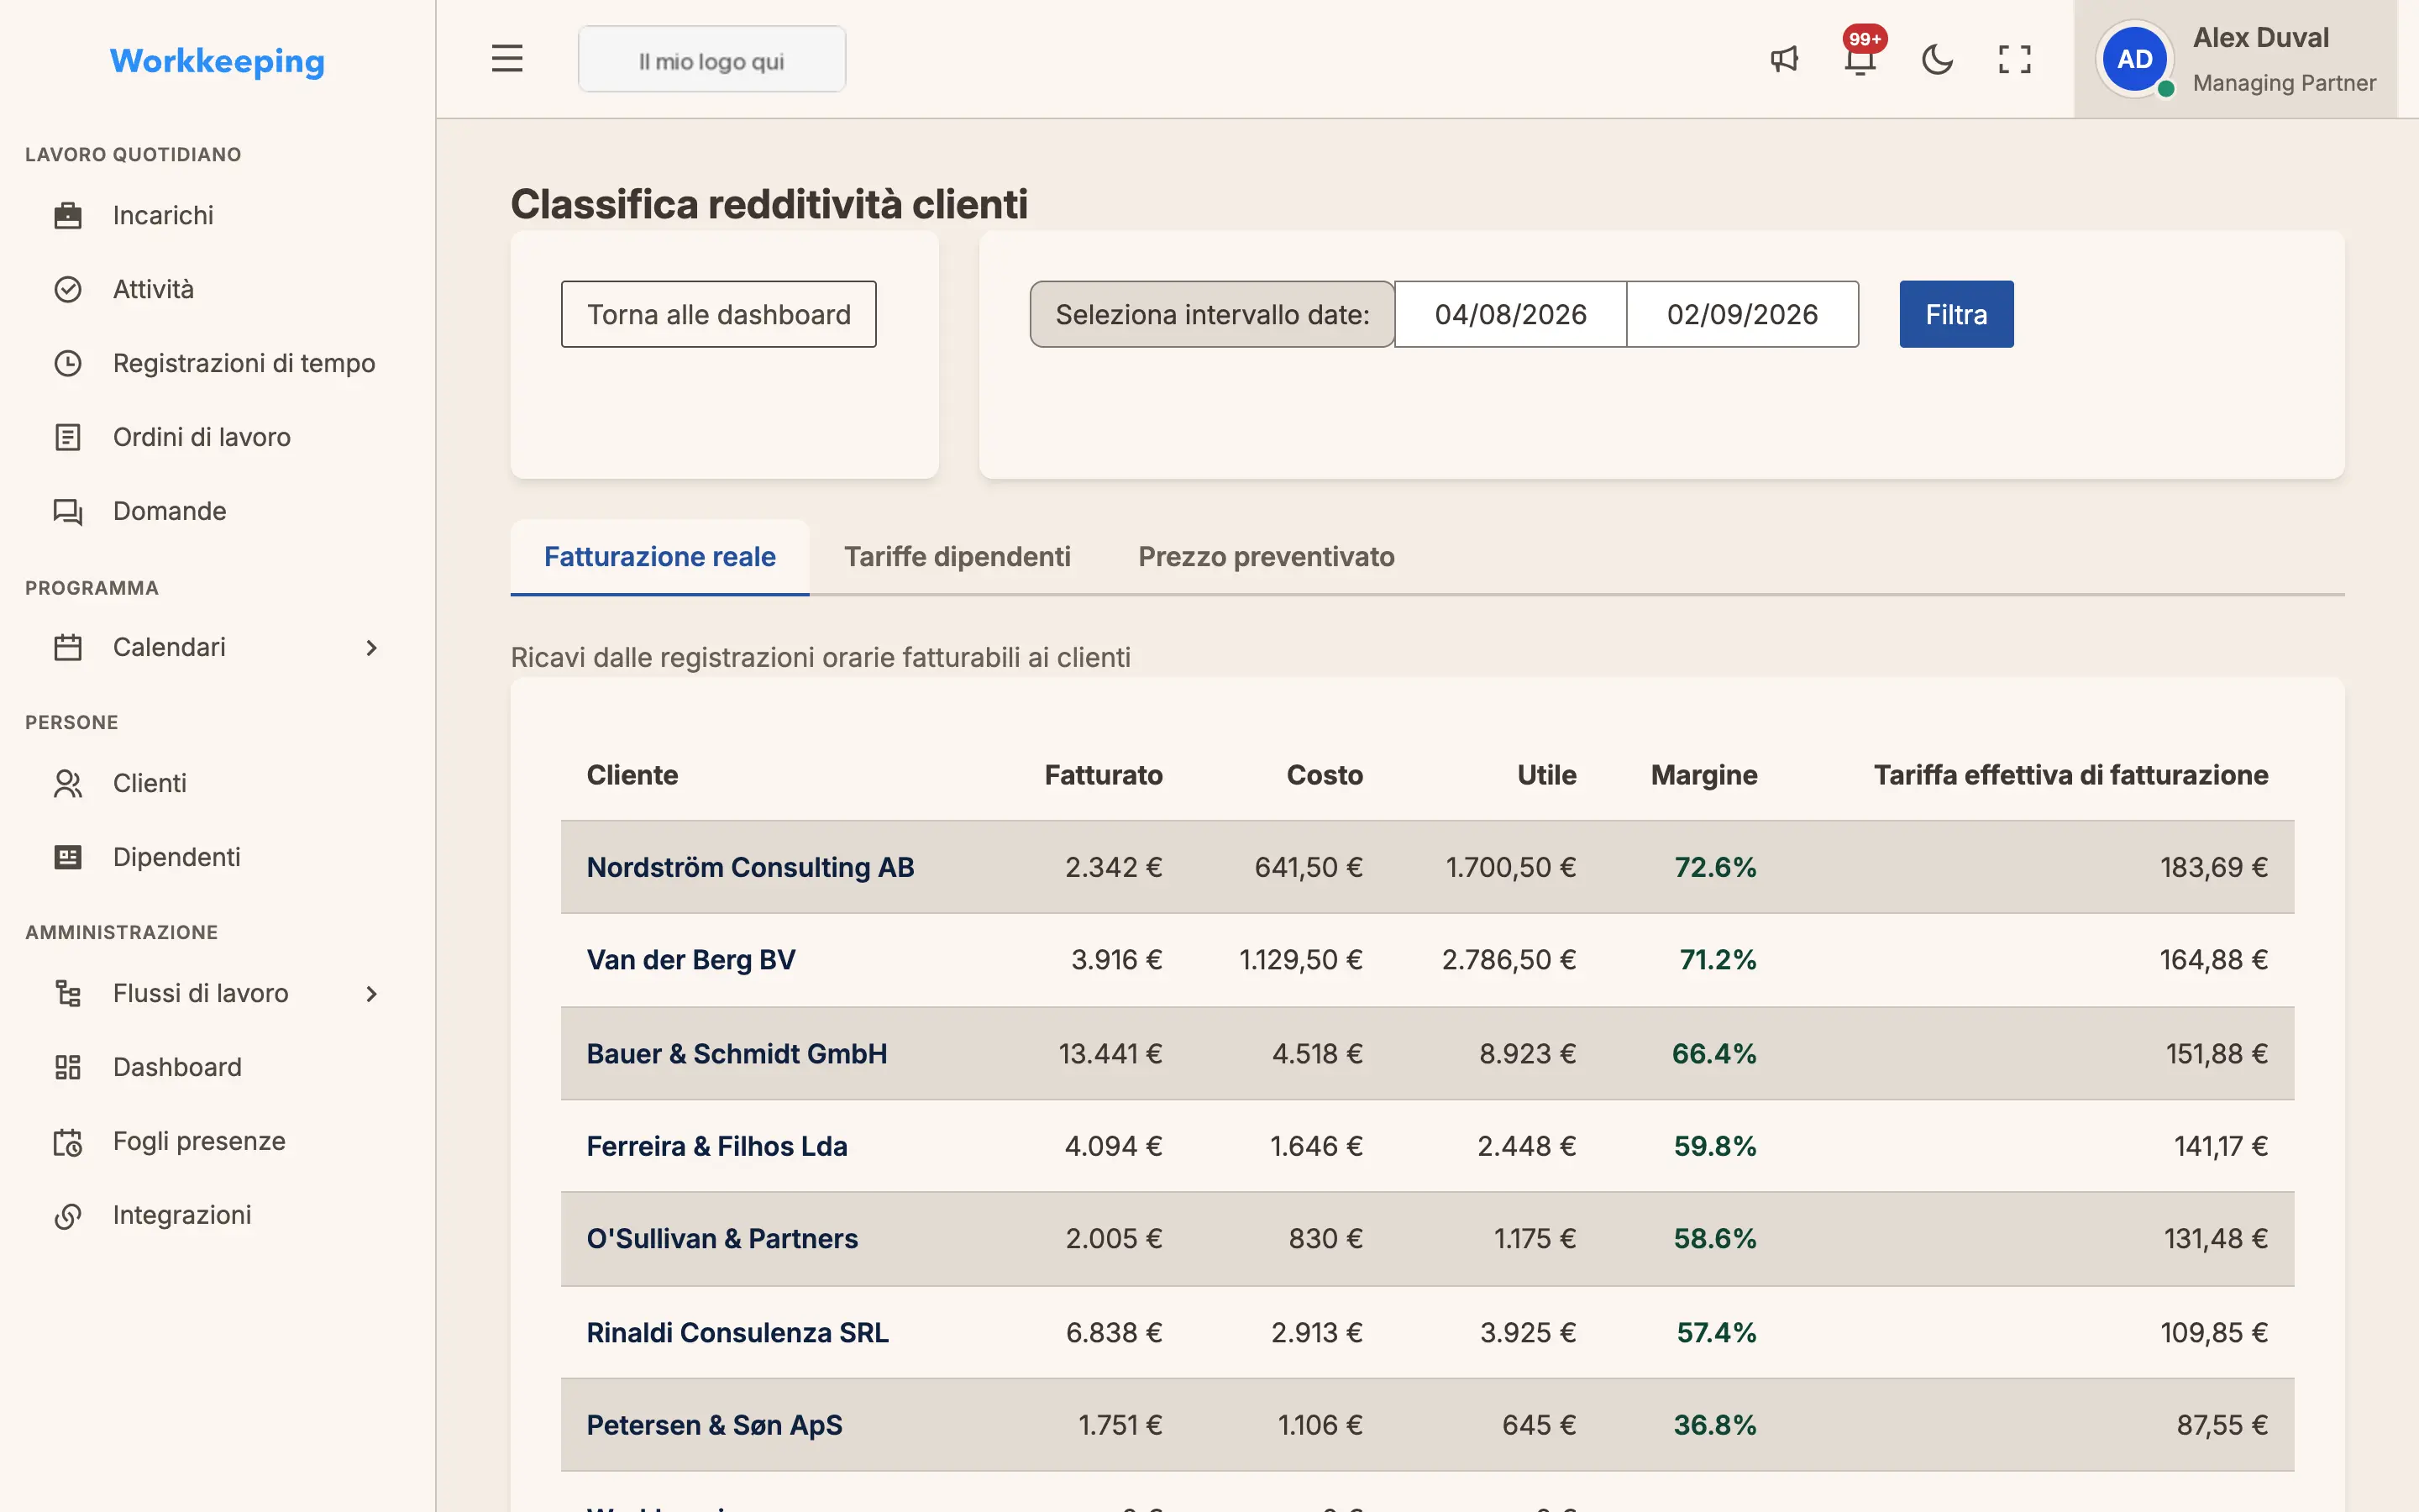Open the Dashboard grid icon
Viewport: 2419px width, 1512px height.
click(x=68, y=1067)
